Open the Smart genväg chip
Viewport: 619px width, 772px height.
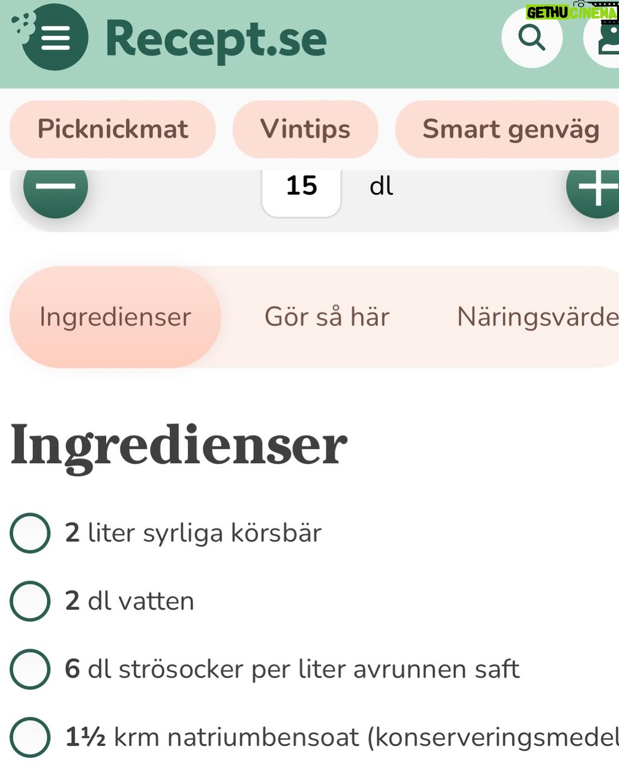coord(508,129)
